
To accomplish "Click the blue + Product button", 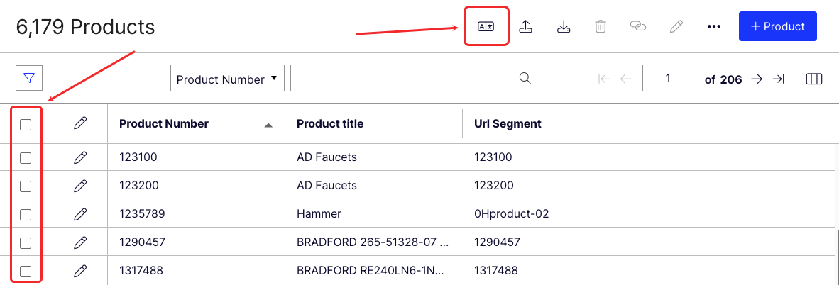I will [x=777, y=26].
